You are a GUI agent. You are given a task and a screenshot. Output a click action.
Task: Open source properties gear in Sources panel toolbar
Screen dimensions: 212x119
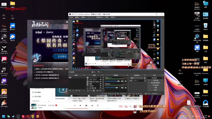(x=94, y=90)
